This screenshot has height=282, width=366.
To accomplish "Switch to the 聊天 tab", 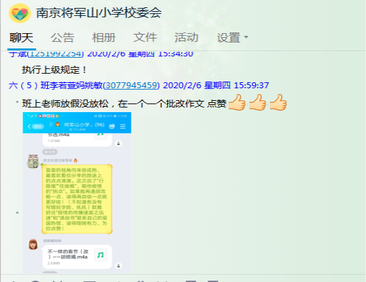I will pos(21,38).
